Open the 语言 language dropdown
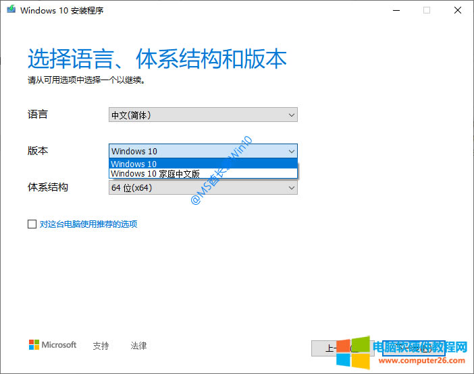Viewport: 474px width, 374px height. click(x=203, y=115)
